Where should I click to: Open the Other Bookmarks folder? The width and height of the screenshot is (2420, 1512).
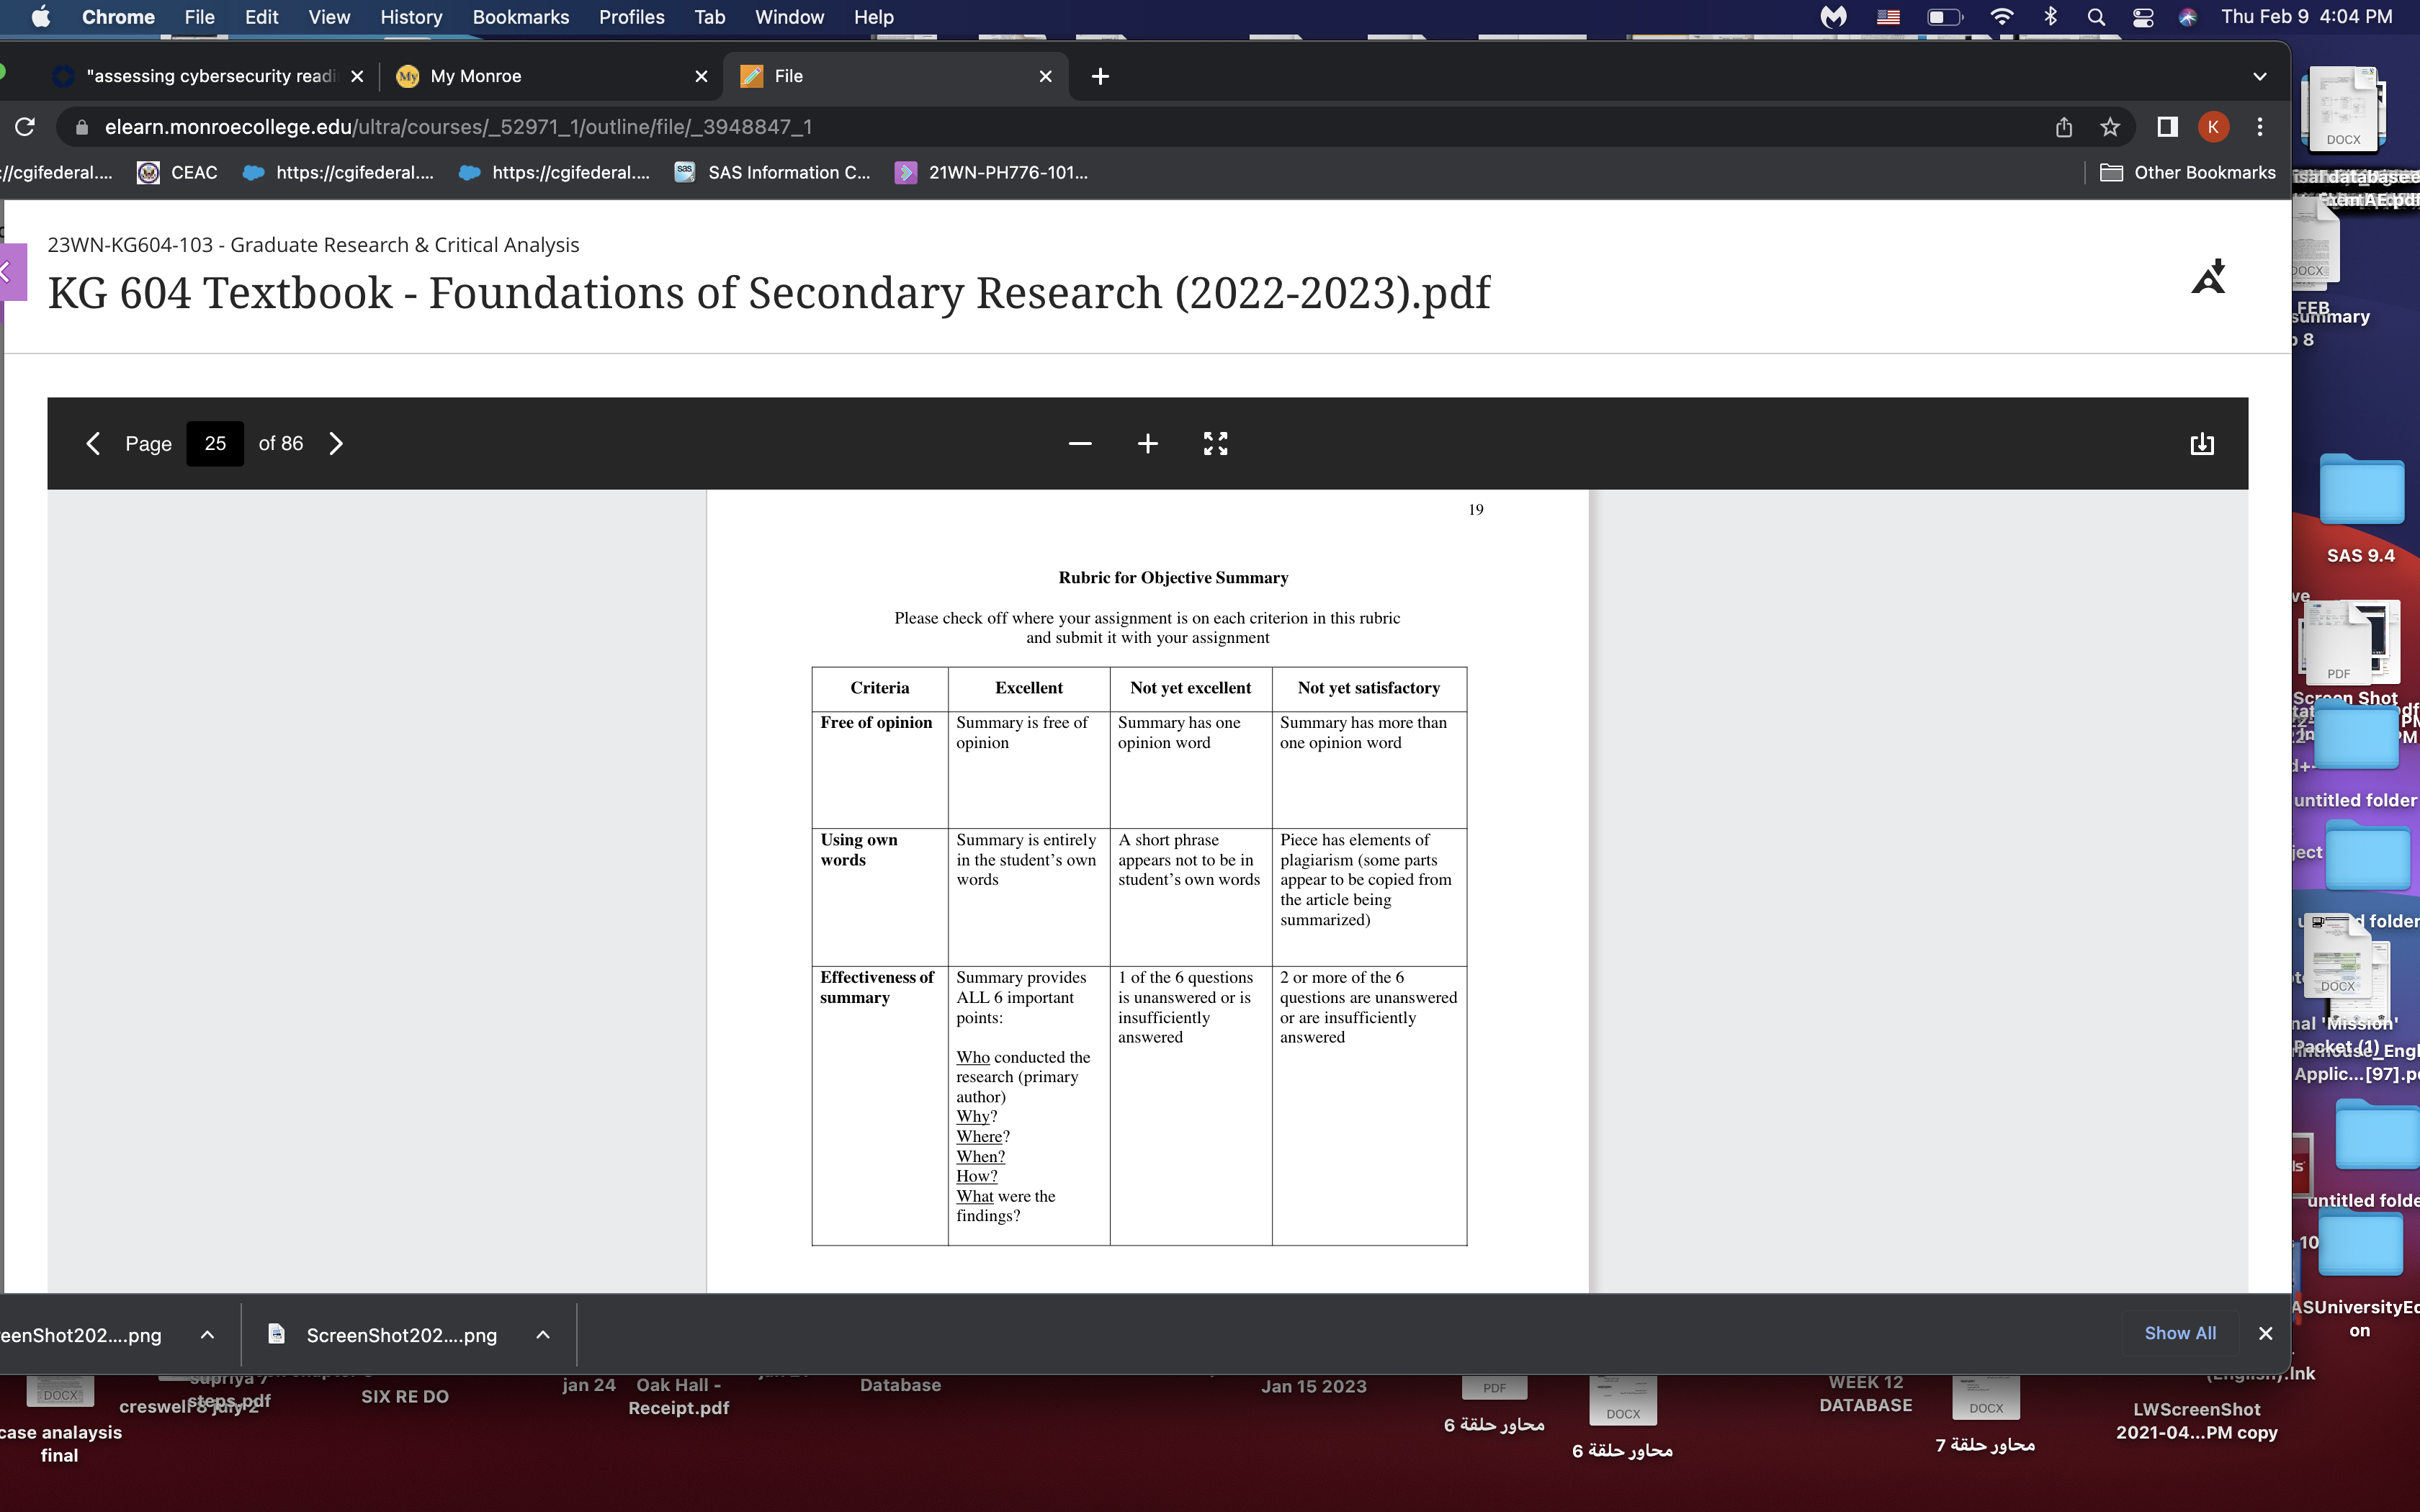pyautogui.click(x=2187, y=172)
